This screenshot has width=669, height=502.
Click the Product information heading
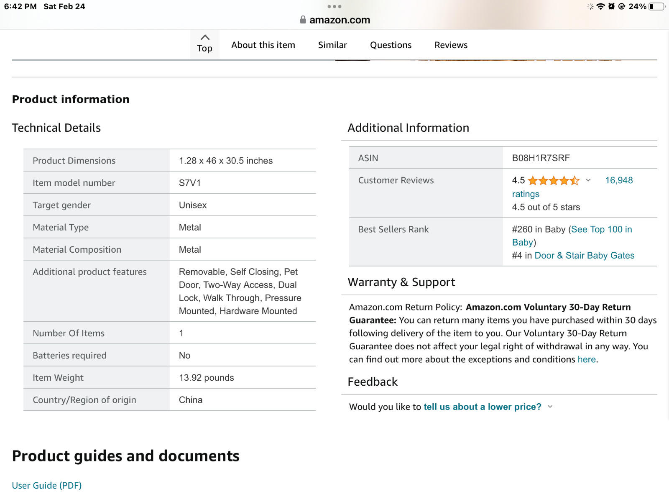(x=71, y=99)
